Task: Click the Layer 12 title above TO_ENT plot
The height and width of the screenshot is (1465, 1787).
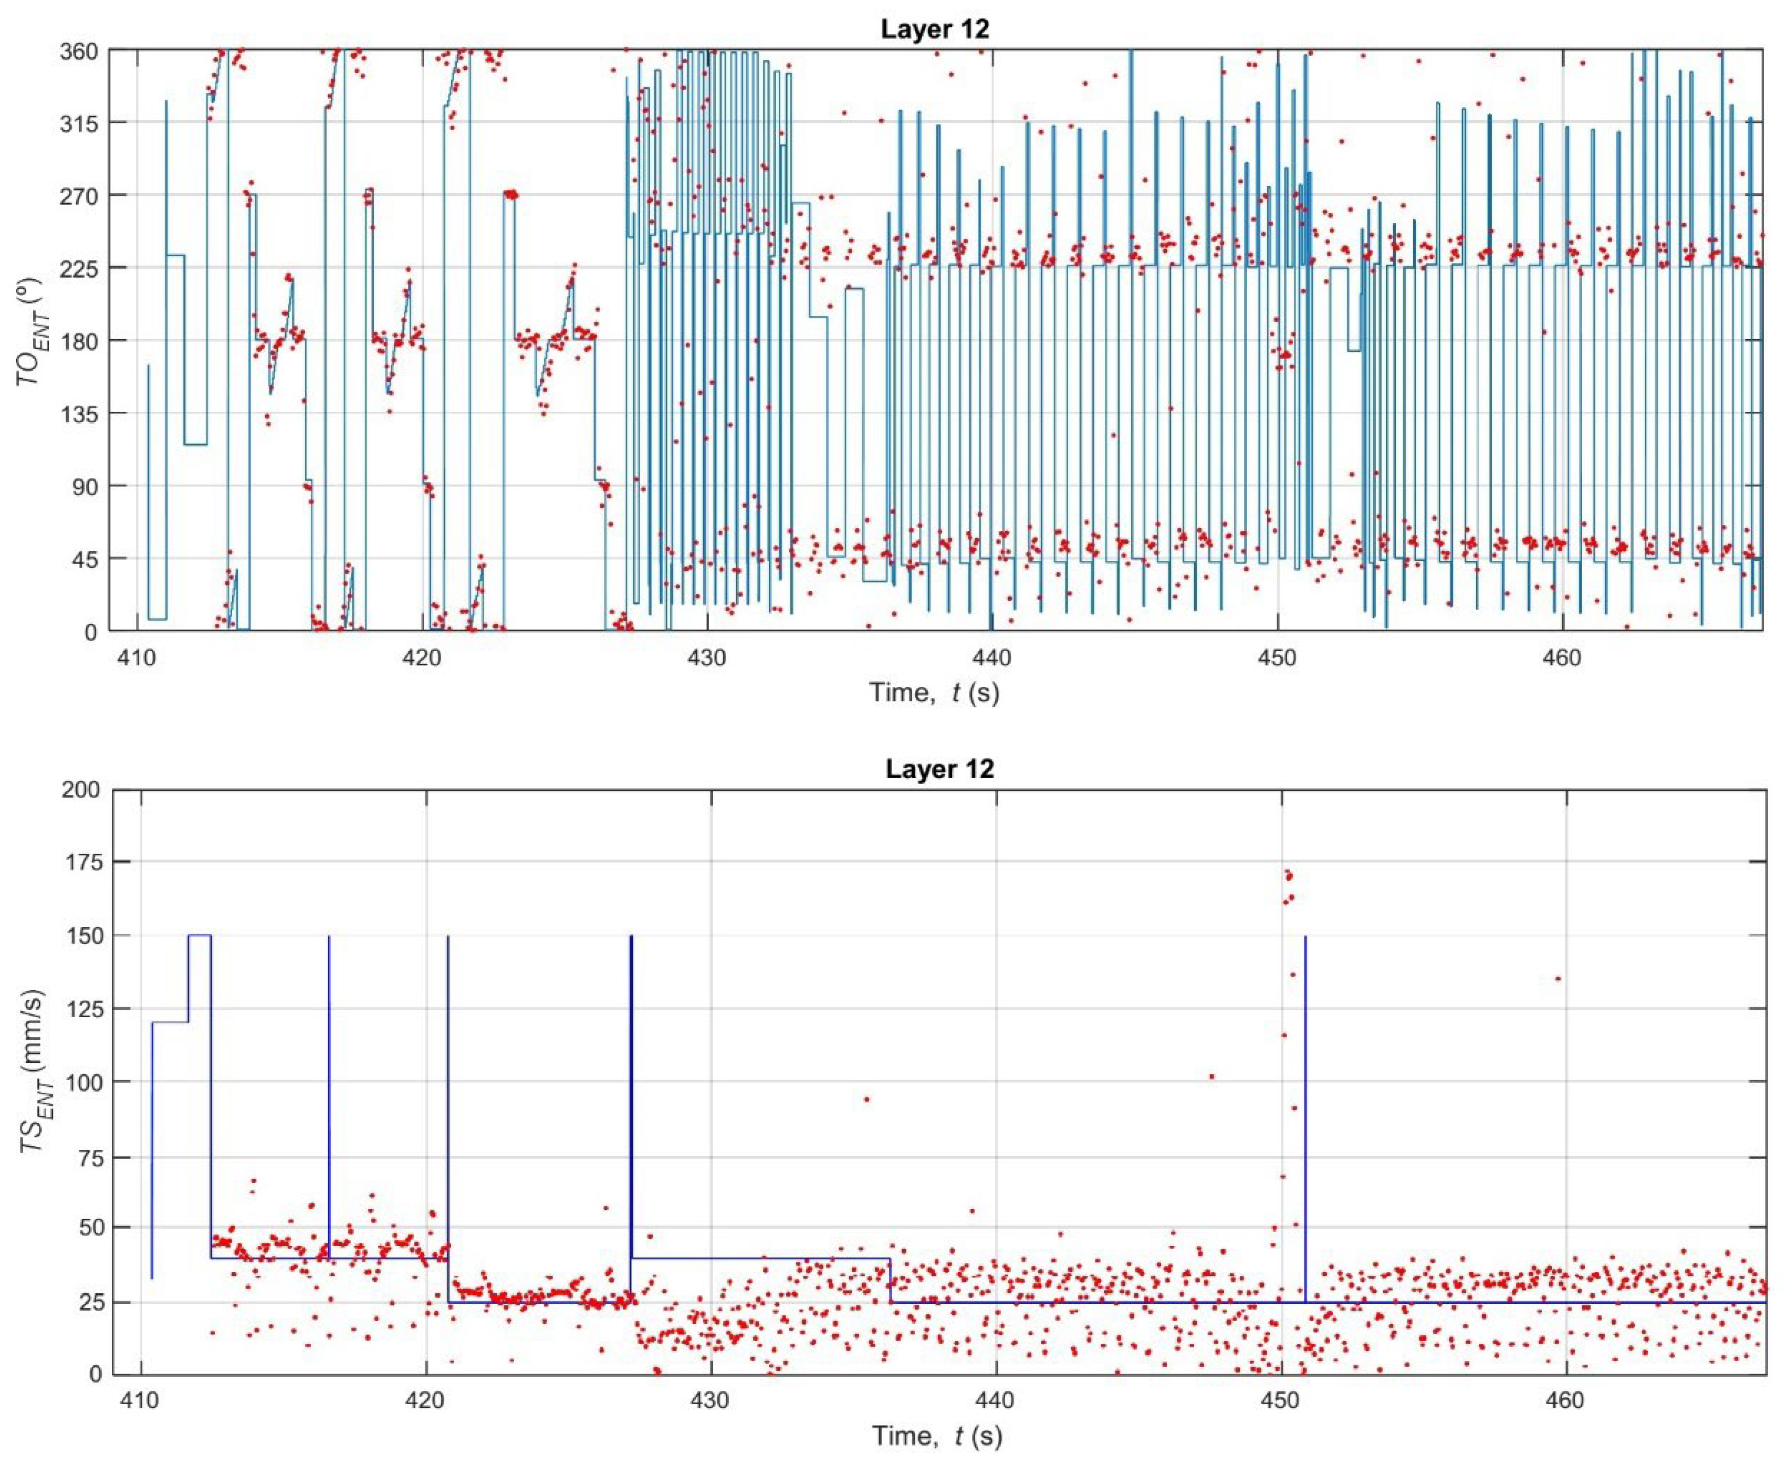Action: 935,29
